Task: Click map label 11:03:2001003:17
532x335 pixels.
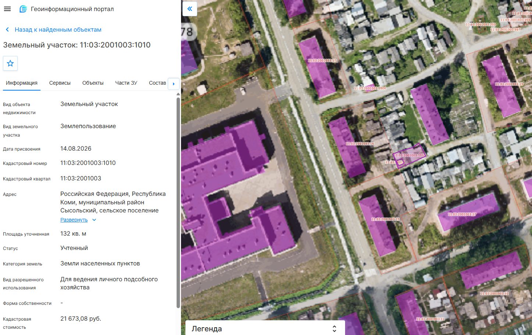Action: [322, 60]
